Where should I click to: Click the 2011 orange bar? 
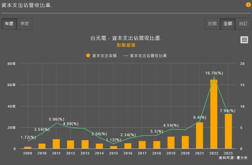click(56, 144)
